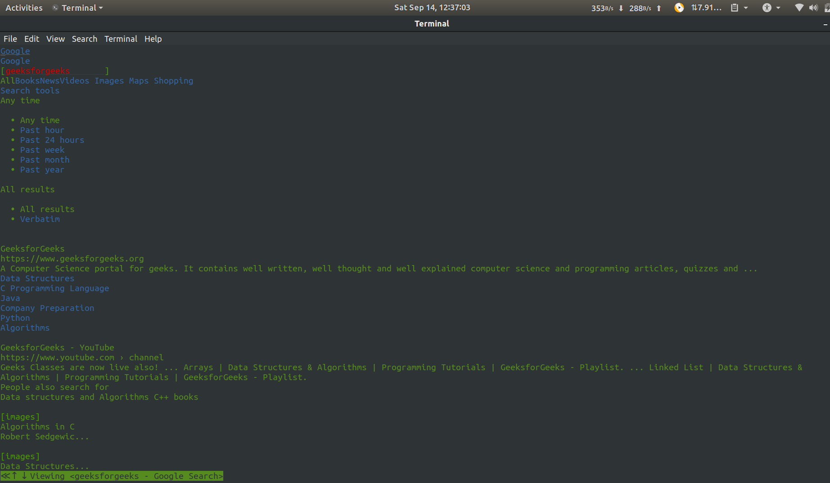Choose the Past month time filter
The height and width of the screenshot is (483, 830).
pos(45,160)
